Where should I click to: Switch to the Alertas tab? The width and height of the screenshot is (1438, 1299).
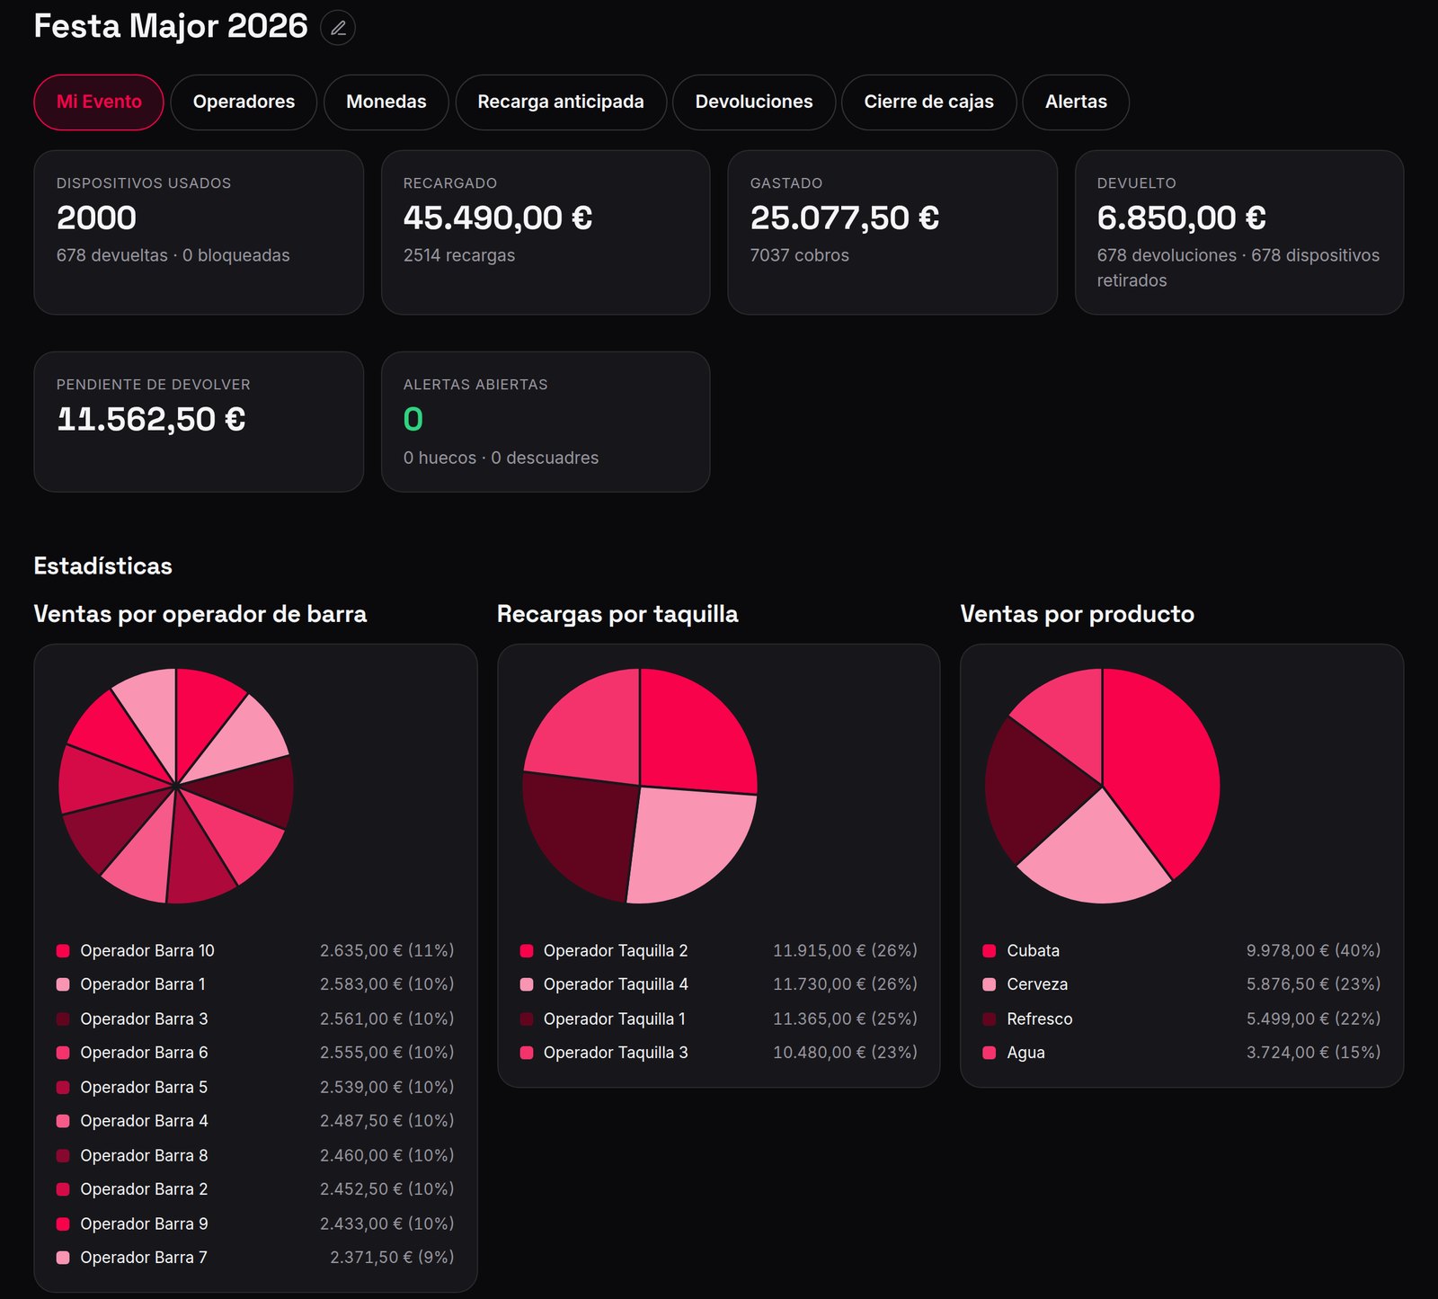click(1076, 102)
